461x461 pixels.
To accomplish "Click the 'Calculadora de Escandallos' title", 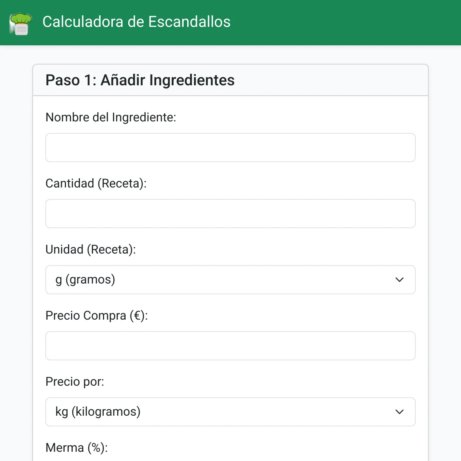I will 136,22.
